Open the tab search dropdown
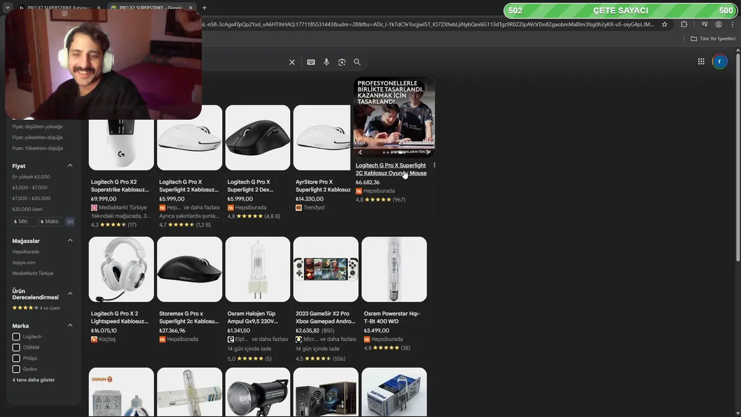741x417 pixels. click(7, 8)
